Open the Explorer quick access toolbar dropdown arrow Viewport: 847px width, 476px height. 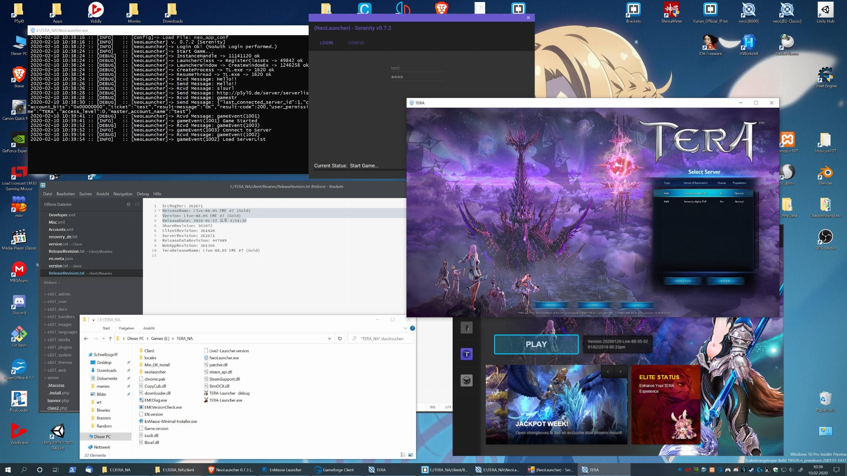93,320
